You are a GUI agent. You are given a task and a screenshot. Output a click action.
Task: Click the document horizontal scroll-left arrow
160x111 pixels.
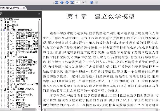(x=43, y=110)
